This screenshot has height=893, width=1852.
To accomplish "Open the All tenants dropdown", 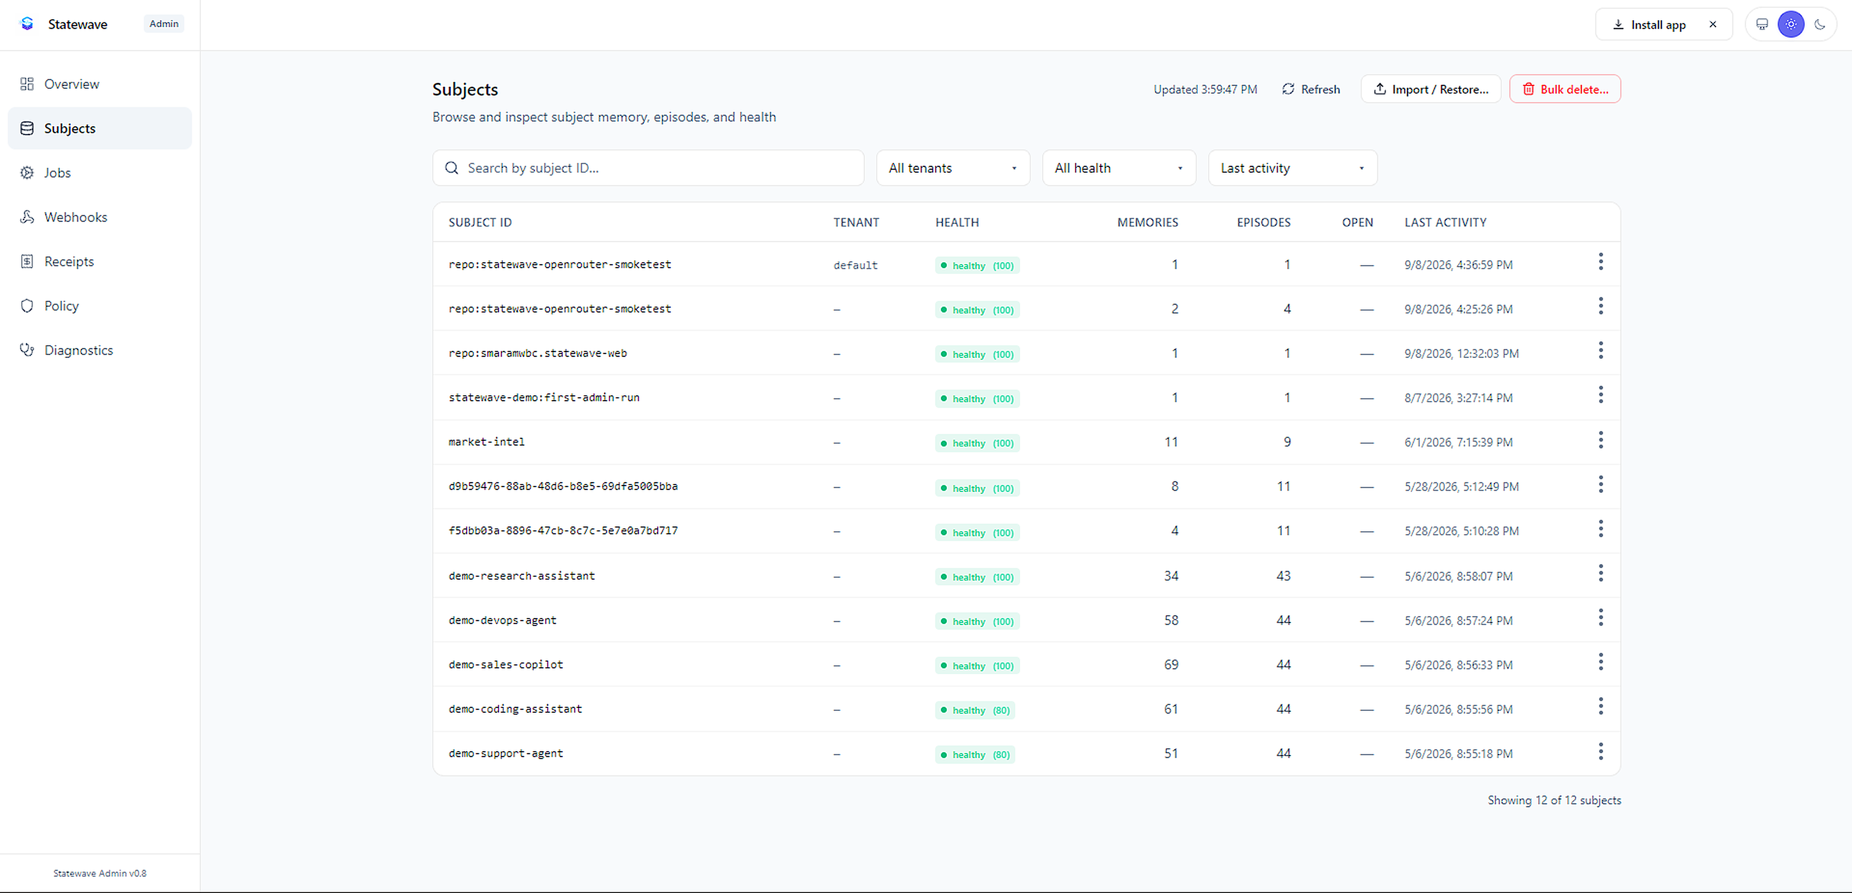I will click(x=954, y=168).
